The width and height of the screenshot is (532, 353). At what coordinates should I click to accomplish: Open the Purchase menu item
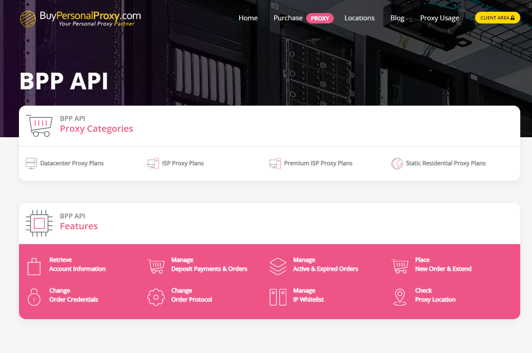288,18
